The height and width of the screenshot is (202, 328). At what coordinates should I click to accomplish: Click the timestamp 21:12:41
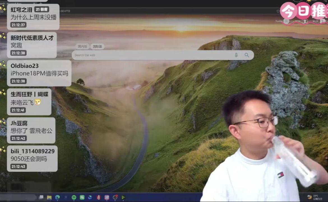pyautogui.click(x=18, y=110)
